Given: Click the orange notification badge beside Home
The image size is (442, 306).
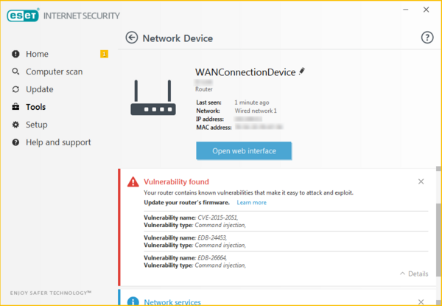Looking at the screenshot, I should 104,54.
